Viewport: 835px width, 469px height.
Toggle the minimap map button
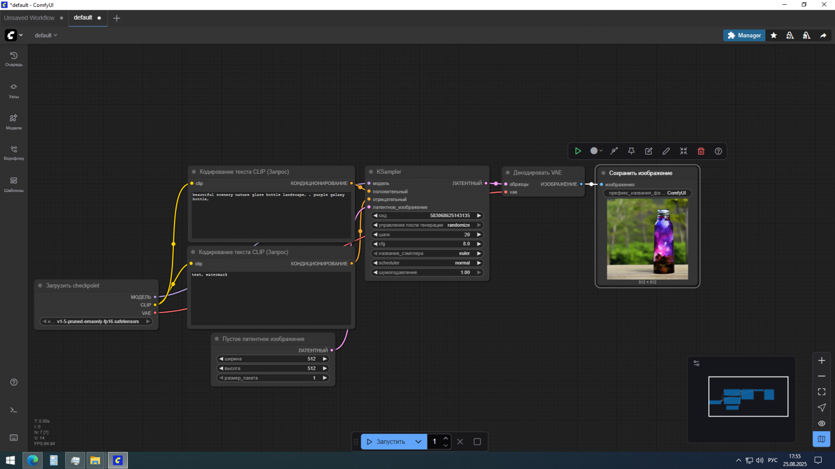pyautogui.click(x=822, y=439)
